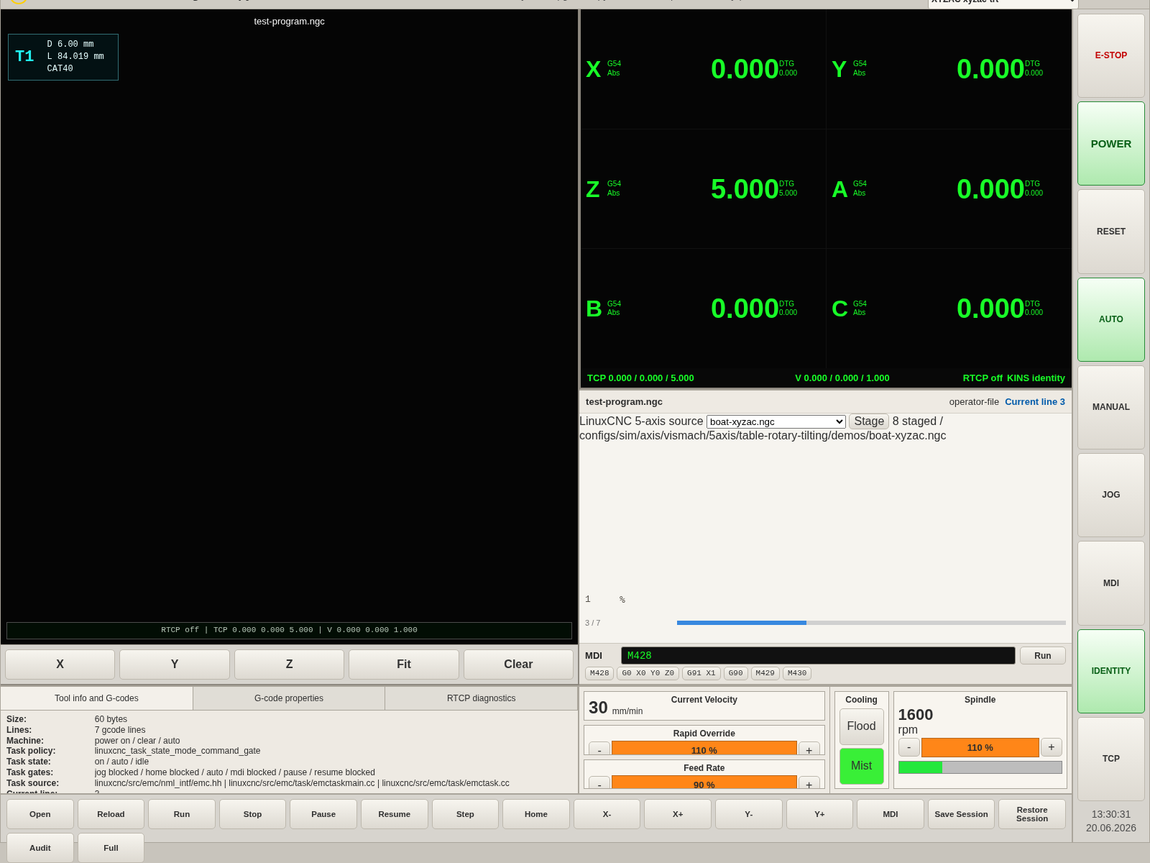Stop the program
Image resolution: width=1150 pixels, height=863 pixels.
coord(252,814)
